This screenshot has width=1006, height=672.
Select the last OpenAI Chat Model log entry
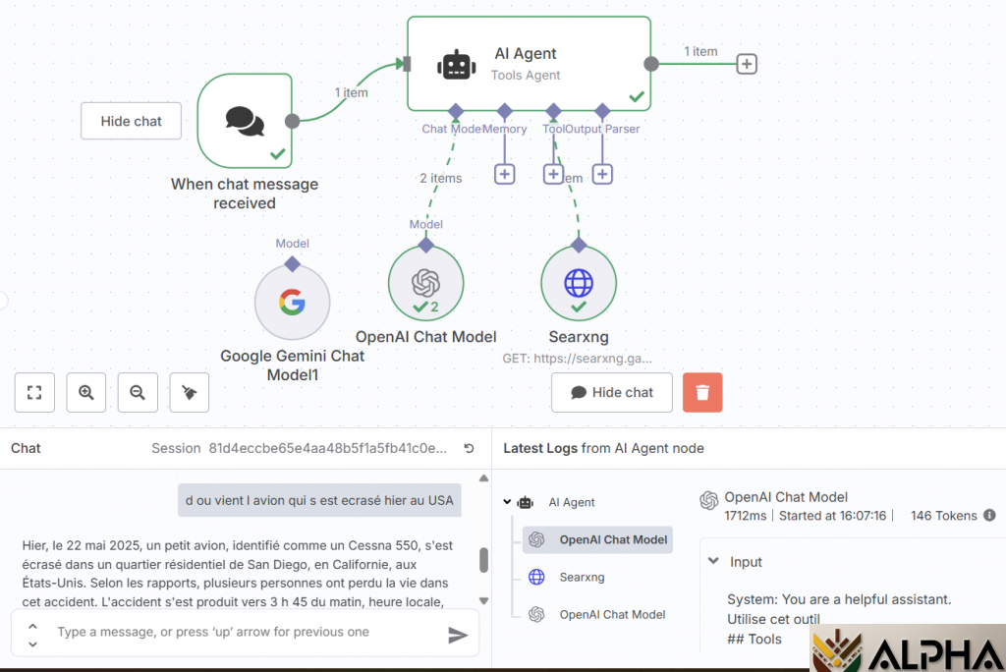click(611, 615)
